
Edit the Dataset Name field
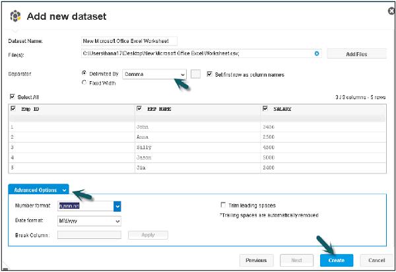(129, 41)
